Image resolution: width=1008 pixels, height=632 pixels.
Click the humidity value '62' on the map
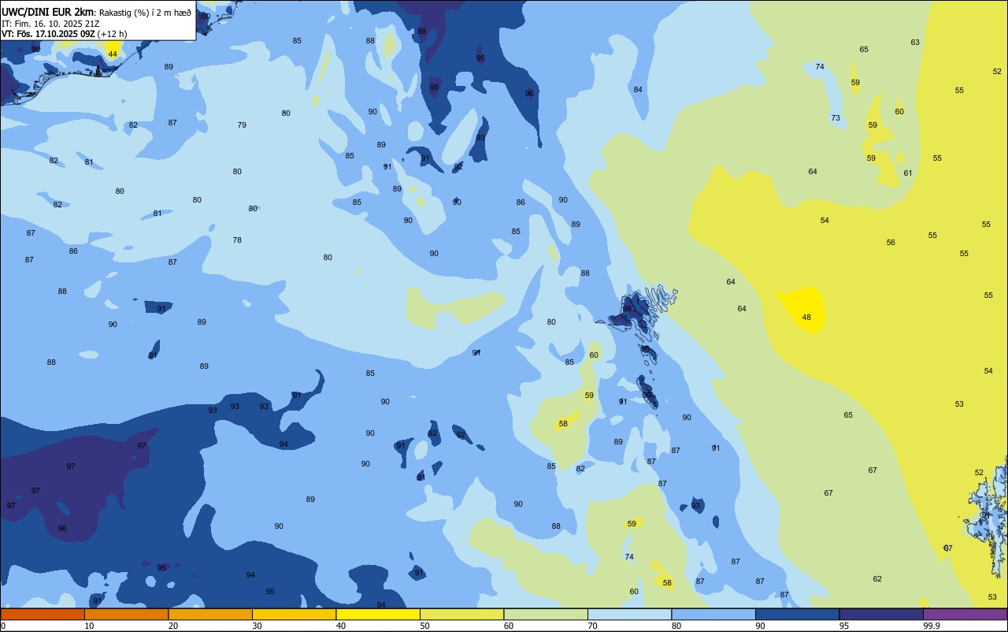click(x=877, y=579)
